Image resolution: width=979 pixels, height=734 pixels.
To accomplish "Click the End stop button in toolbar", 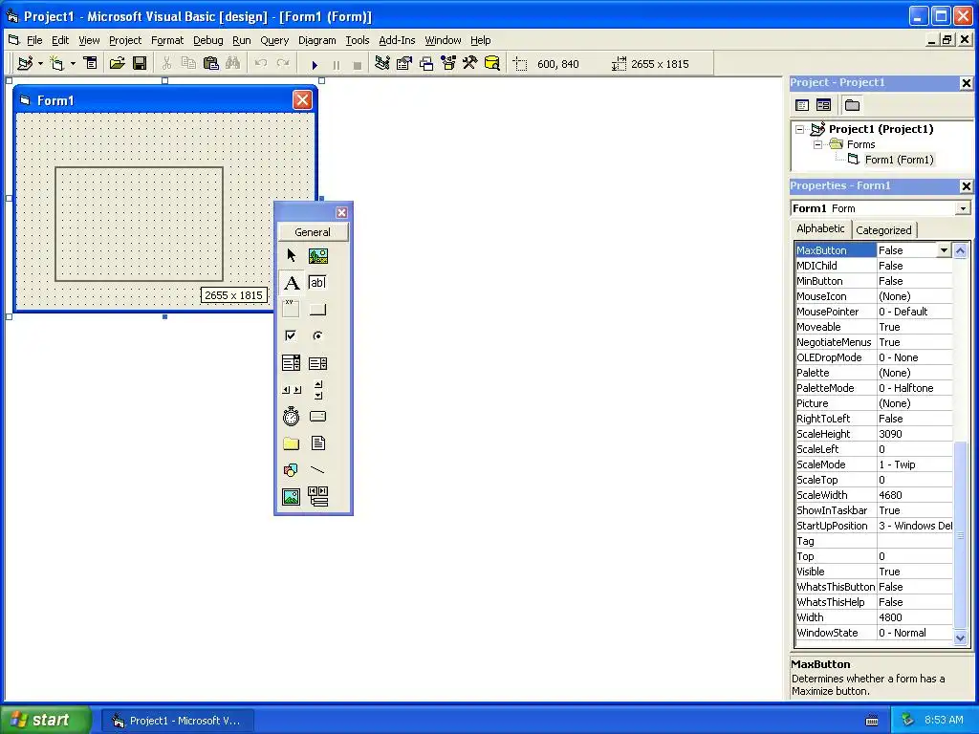I will point(358,64).
